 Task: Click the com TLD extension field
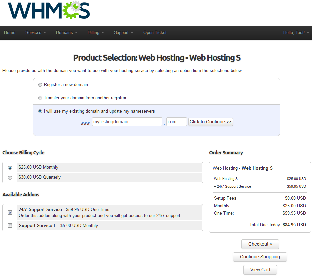click(177, 122)
